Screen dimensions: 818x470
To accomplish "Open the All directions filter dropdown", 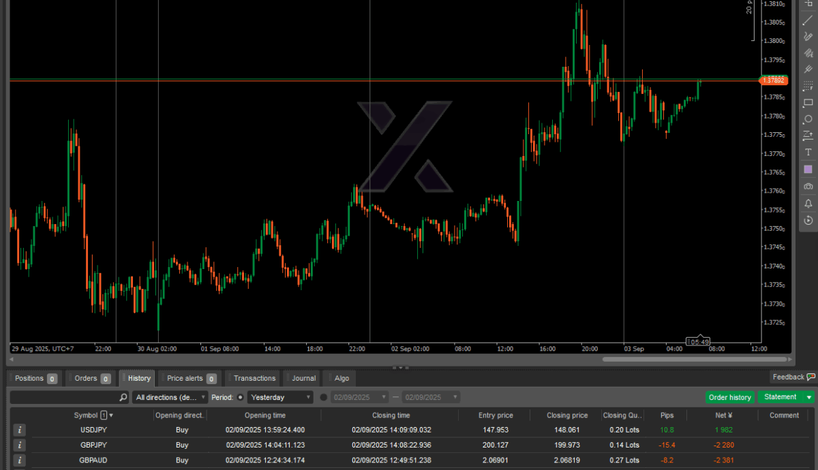I will click(170, 397).
